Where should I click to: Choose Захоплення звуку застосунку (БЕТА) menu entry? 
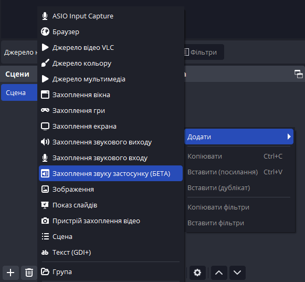111,173
